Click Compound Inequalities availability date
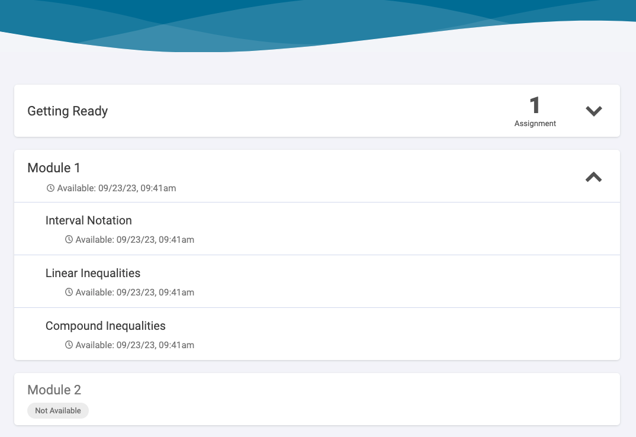The width and height of the screenshot is (636, 437). coord(135,345)
